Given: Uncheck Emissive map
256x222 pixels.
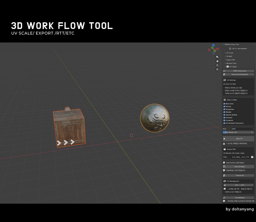Looking at the screenshot, I should coord(224,117).
